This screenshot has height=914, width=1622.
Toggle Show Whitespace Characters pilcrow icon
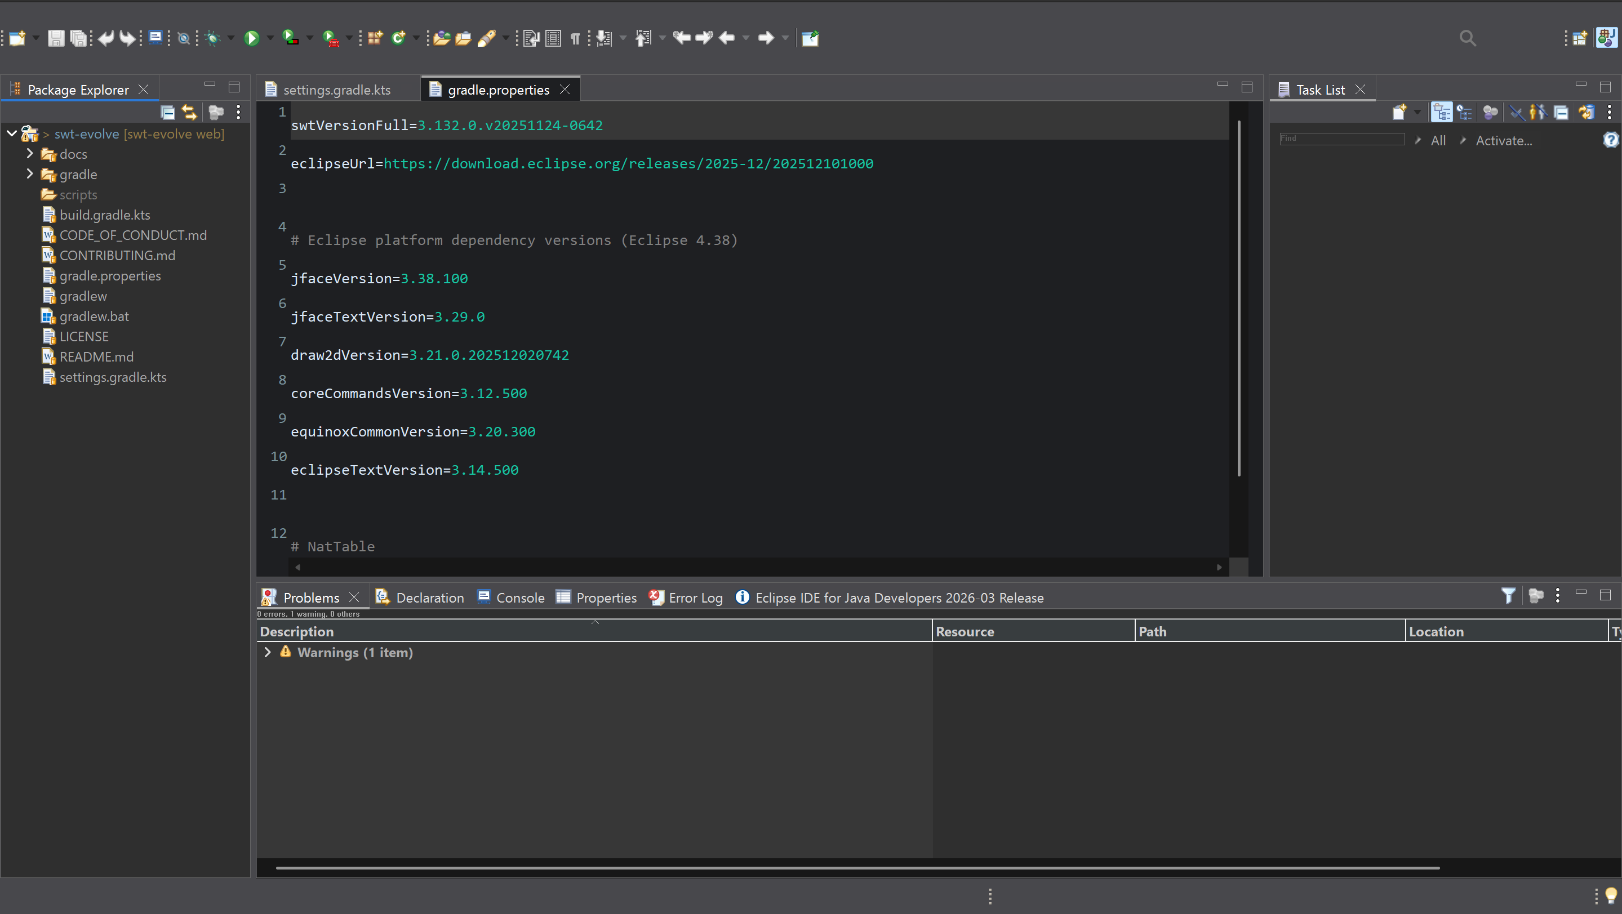pos(575,38)
